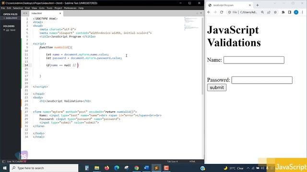Open the Help menu
This screenshot has width=307, height=172.
pos(81,8)
